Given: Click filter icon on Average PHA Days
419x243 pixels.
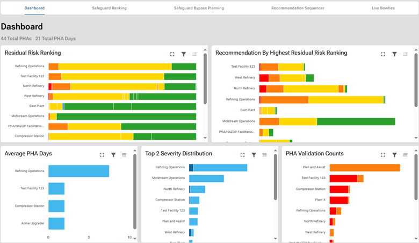Looking at the screenshot, I should click(x=113, y=155).
